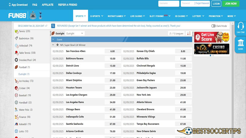Expand the INSTANT GAMES menu

(x=117, y=16)
